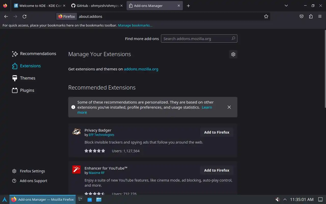The height and width of the screenshot is (204, 326).
Task: Open system settings from the taskbar
Action: 80,199
